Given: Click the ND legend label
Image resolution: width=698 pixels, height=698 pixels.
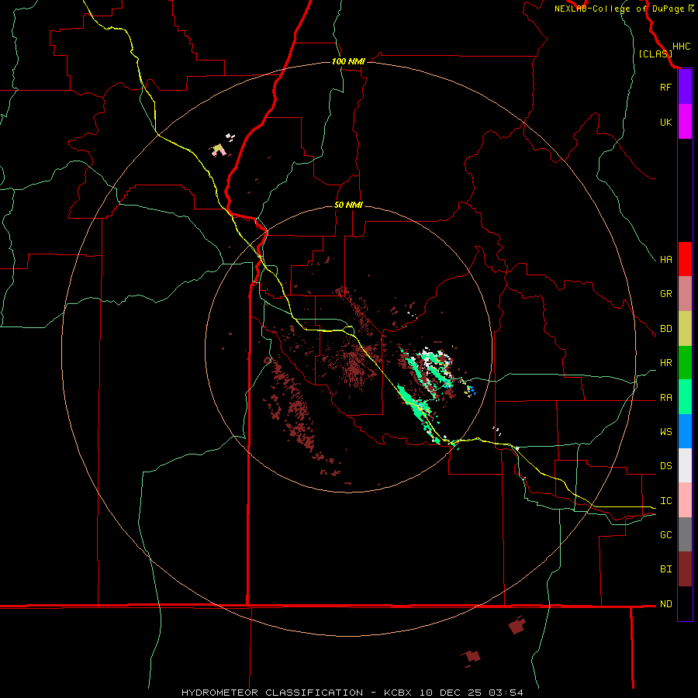Looking at the screenshot, I should pyautogui.click(x=665, y=604).
